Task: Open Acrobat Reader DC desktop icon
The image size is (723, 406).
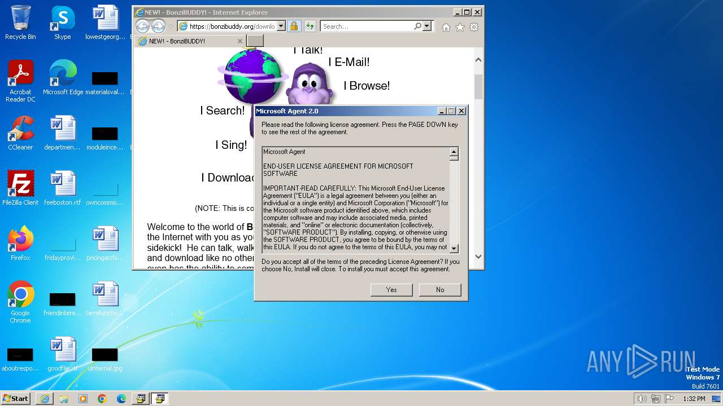Action: 20,81
